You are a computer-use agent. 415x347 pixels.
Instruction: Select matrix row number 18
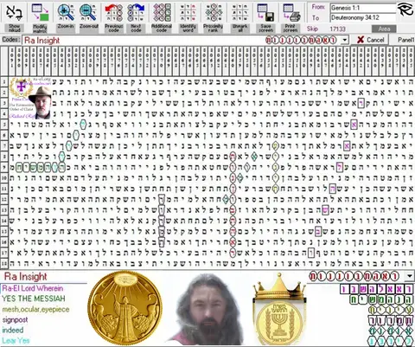pyautogui.click(x=4, y=263)
